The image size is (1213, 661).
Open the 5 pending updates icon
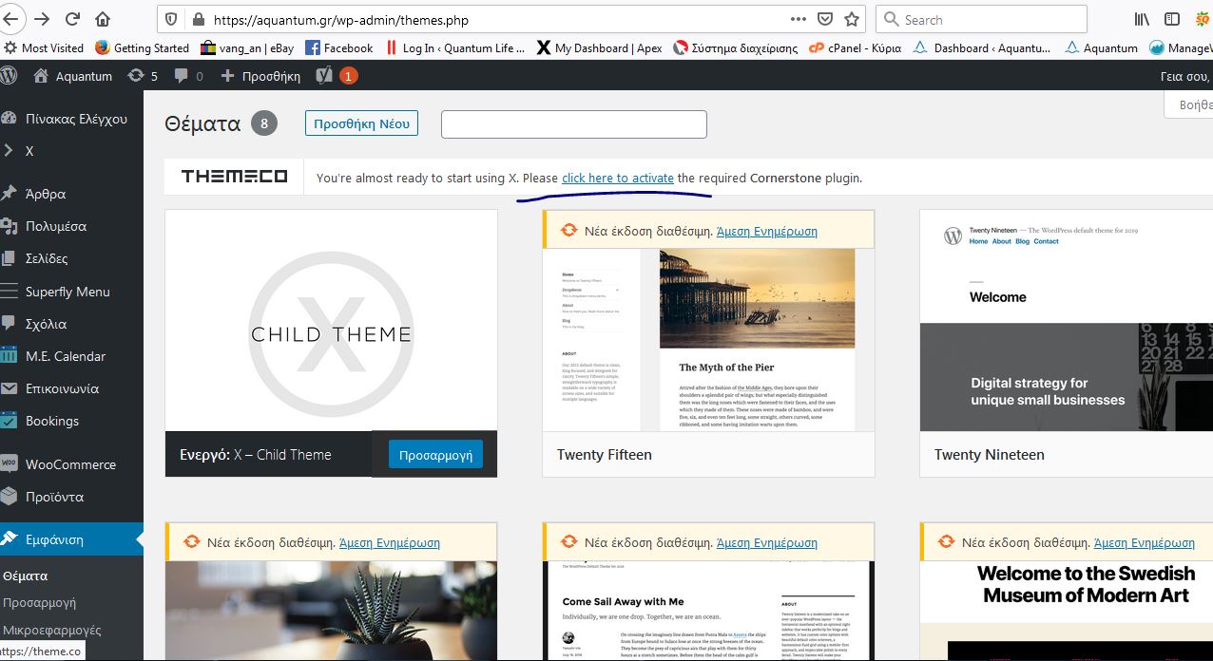click(x=142, y=76)
